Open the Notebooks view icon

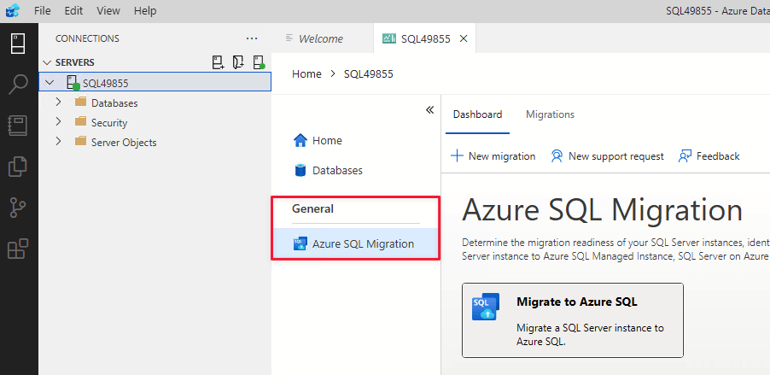[x=19, y=126]
